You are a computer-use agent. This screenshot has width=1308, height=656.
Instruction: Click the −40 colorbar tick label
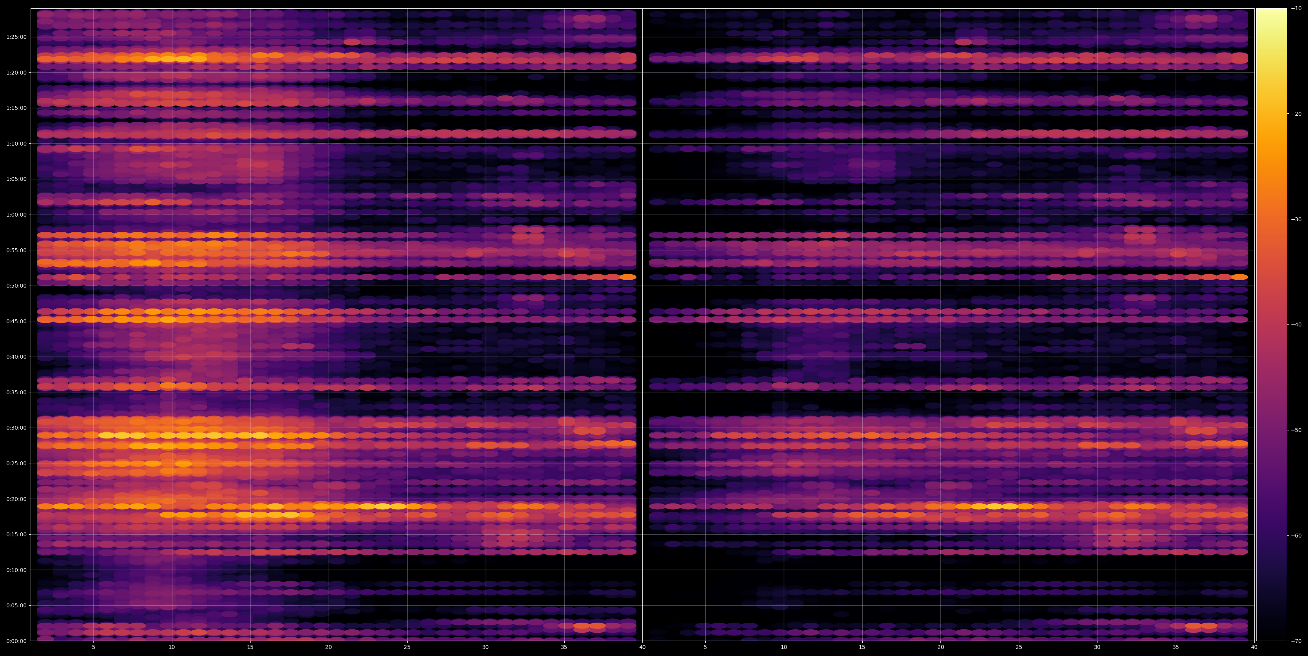[x=1296, y=325]
